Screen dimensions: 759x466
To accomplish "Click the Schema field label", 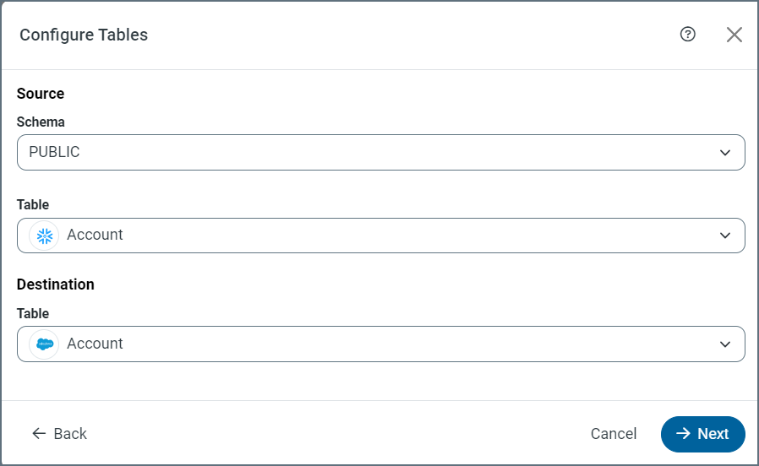I will [41, 122].
